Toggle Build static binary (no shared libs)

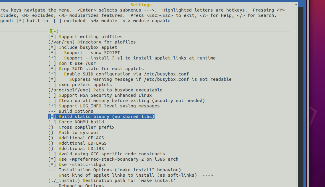(101, 117)
